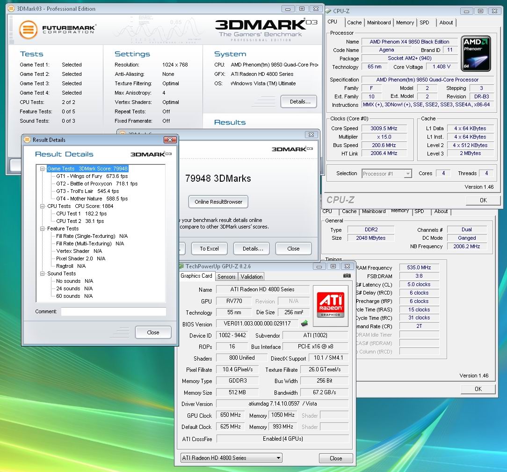Collapse the Game Tests tree node
This screenshot has width=507, height=472.
click(x=42, y=169)
